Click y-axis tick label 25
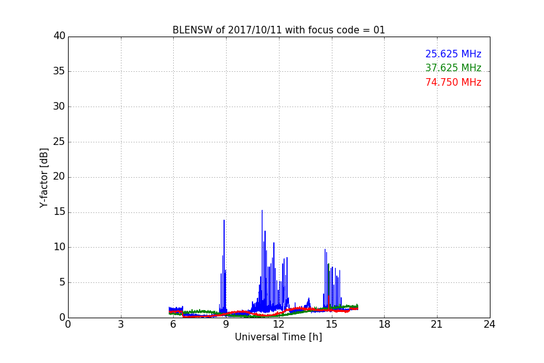This screenshot has height=363, width=544. point(59,141)
